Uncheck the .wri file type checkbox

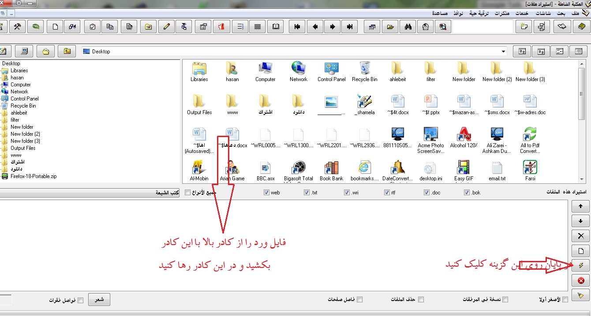point(347,193)
